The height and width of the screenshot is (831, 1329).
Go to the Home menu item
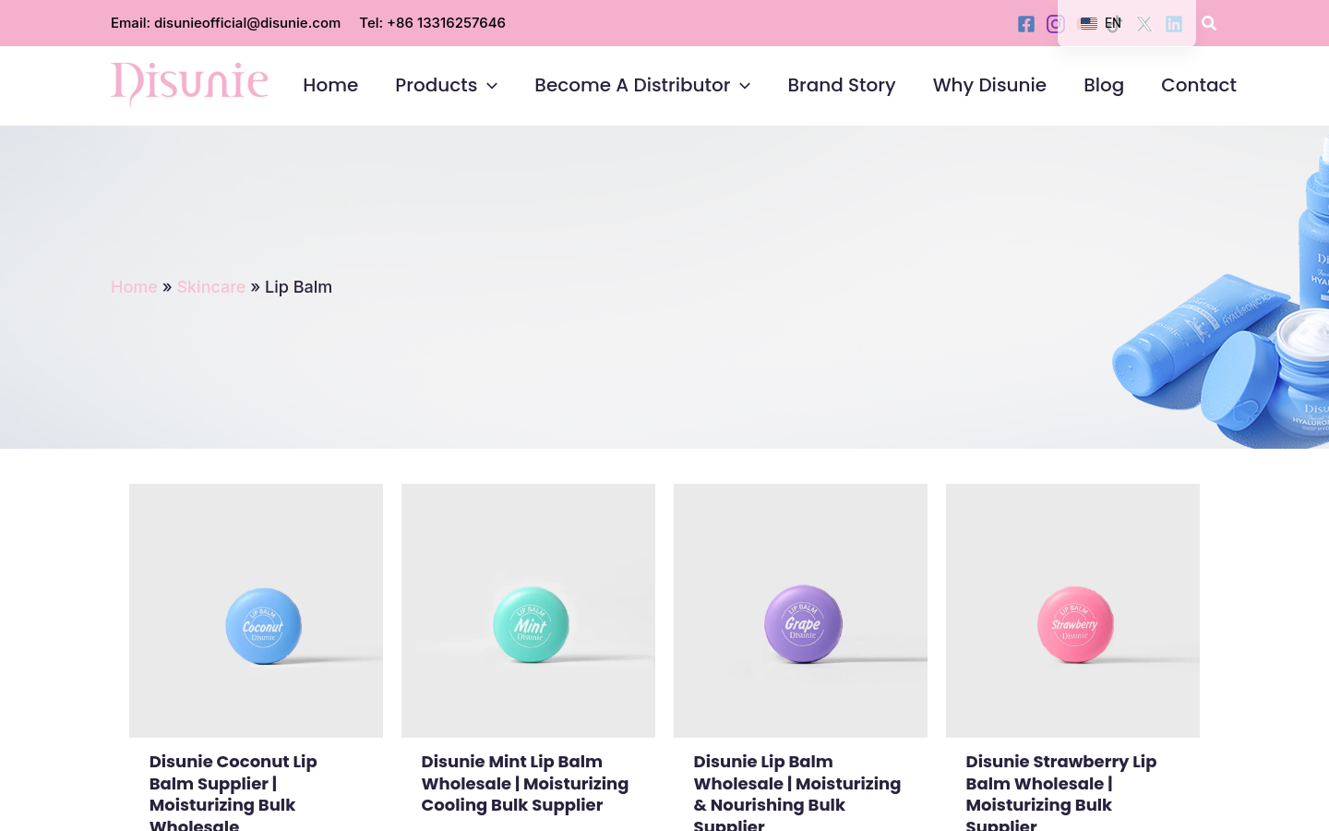tap(330, 85)
